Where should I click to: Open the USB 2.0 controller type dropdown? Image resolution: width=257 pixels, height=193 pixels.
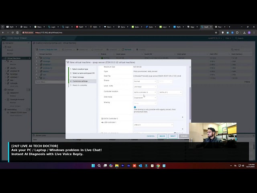pos(153,125)
